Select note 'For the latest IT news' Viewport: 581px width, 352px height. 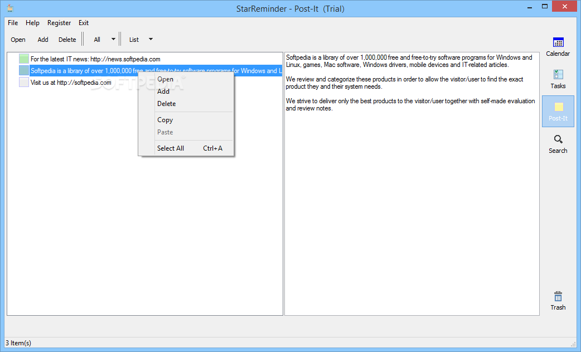tap(95, 59)
